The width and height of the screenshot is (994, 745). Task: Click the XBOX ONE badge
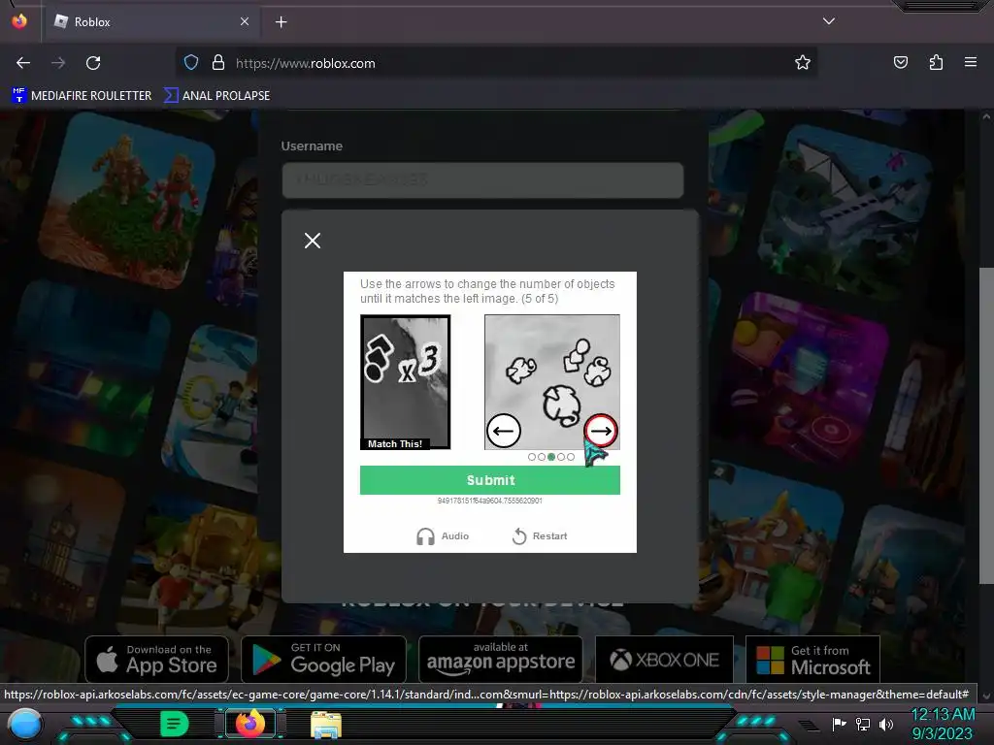click(664, 660)
